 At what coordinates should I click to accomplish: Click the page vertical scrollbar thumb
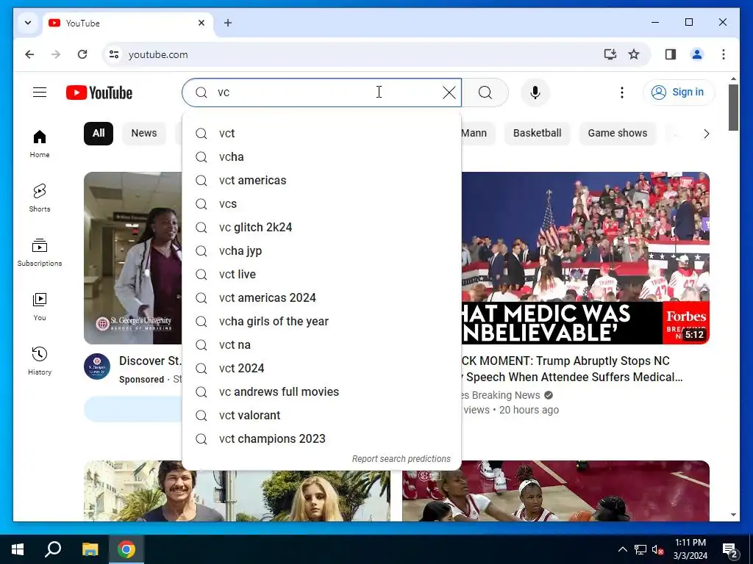(733, 107)
